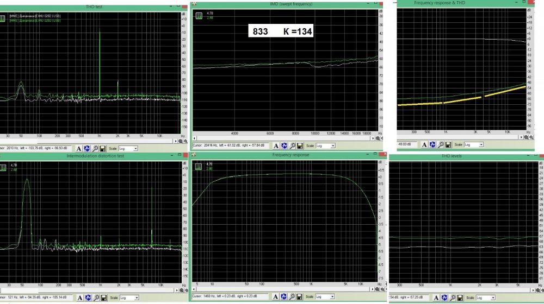Open wrench settings in Frequency response & THD window

[440, 145]
